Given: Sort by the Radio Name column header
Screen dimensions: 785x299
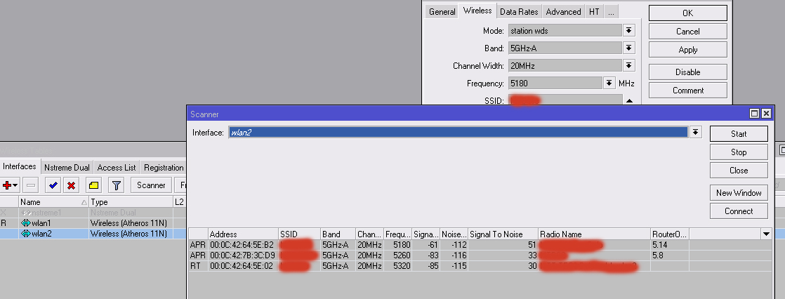Looking at the screenshot, I should (x=594, y=234).
